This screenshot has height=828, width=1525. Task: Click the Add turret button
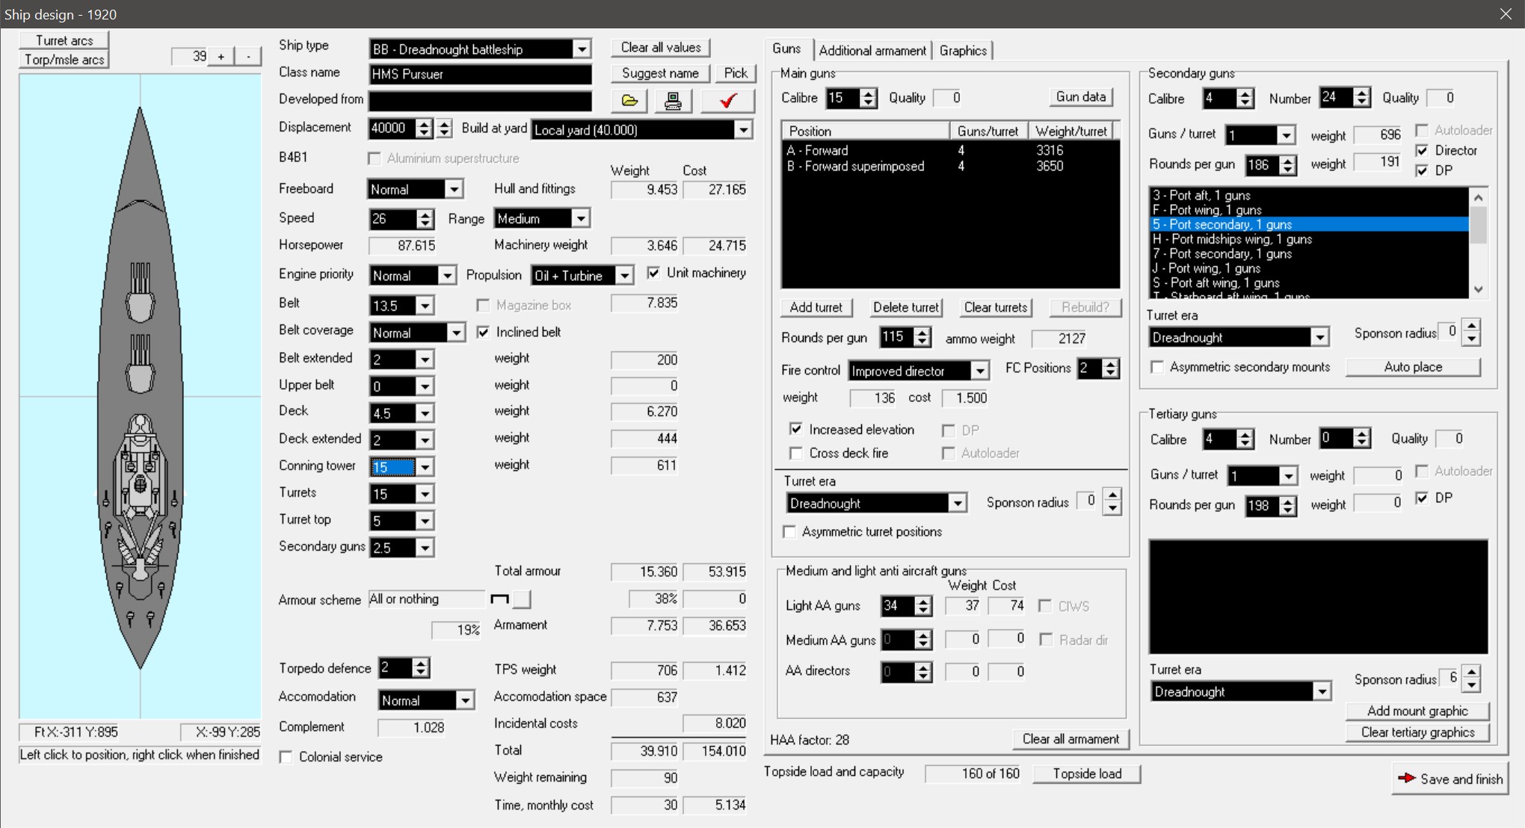click(816, 307)
